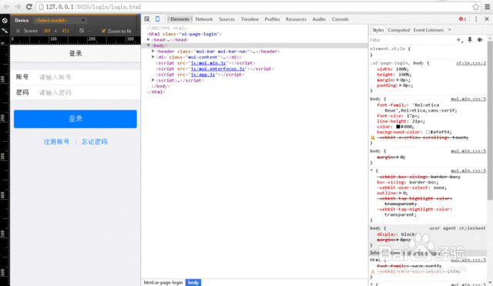Image resolution: width=493 pixels, height=286 pixels.
Task: Focus the 账号 account input field
Action: [88, 77]
